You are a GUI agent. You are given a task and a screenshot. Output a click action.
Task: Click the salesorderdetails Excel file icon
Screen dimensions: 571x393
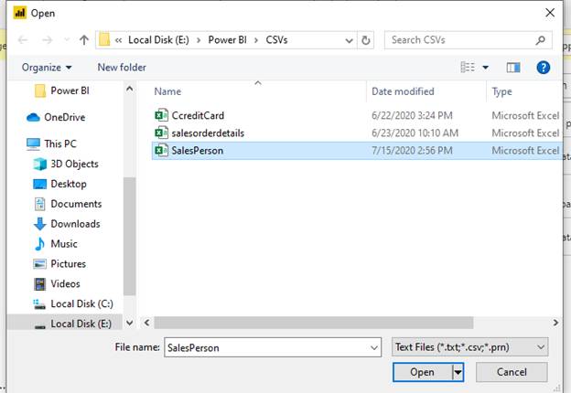(161, 133)
